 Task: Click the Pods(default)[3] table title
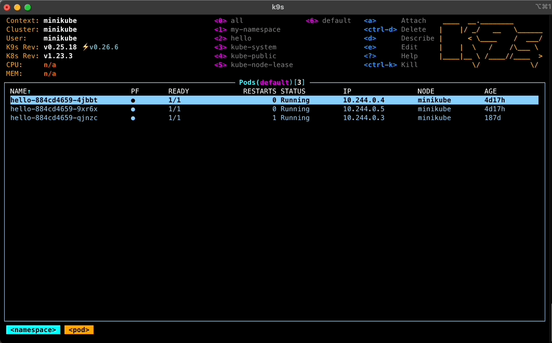(272, 83)
